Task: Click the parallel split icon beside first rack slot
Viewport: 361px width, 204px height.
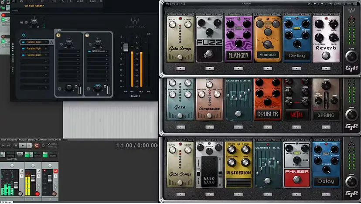Action: (x=51, y=42)
